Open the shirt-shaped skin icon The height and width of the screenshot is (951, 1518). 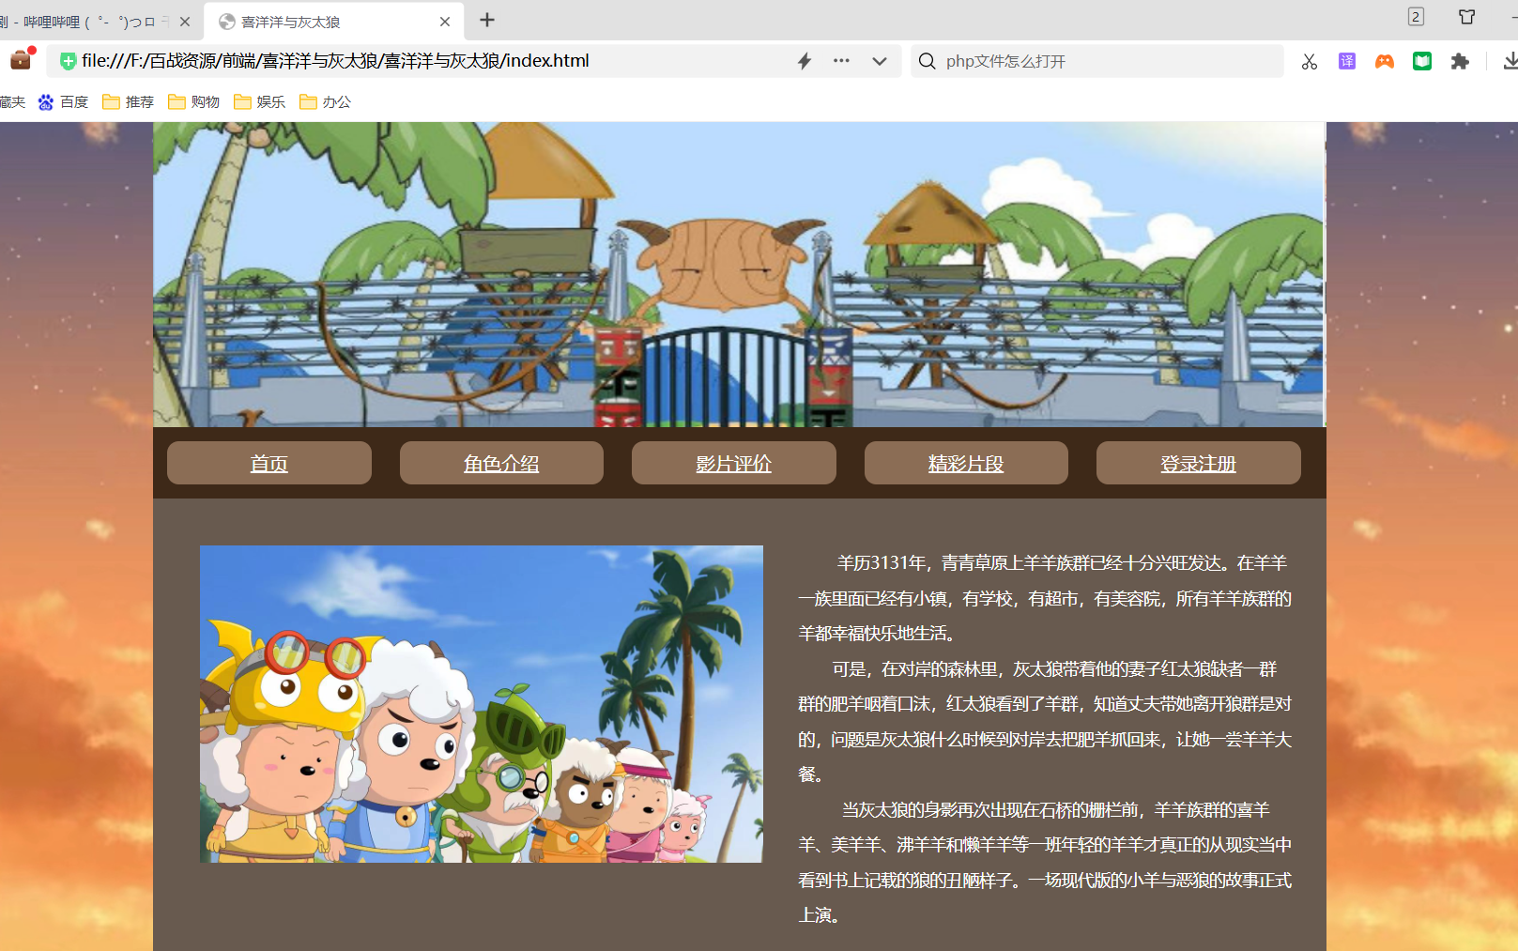pyautogui.click(x=1466, y=16)
